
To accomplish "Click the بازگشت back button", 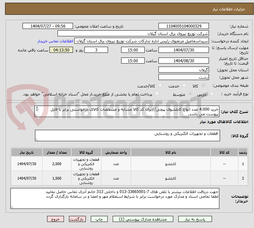I will pyautogui.click(x=77, y=219).
